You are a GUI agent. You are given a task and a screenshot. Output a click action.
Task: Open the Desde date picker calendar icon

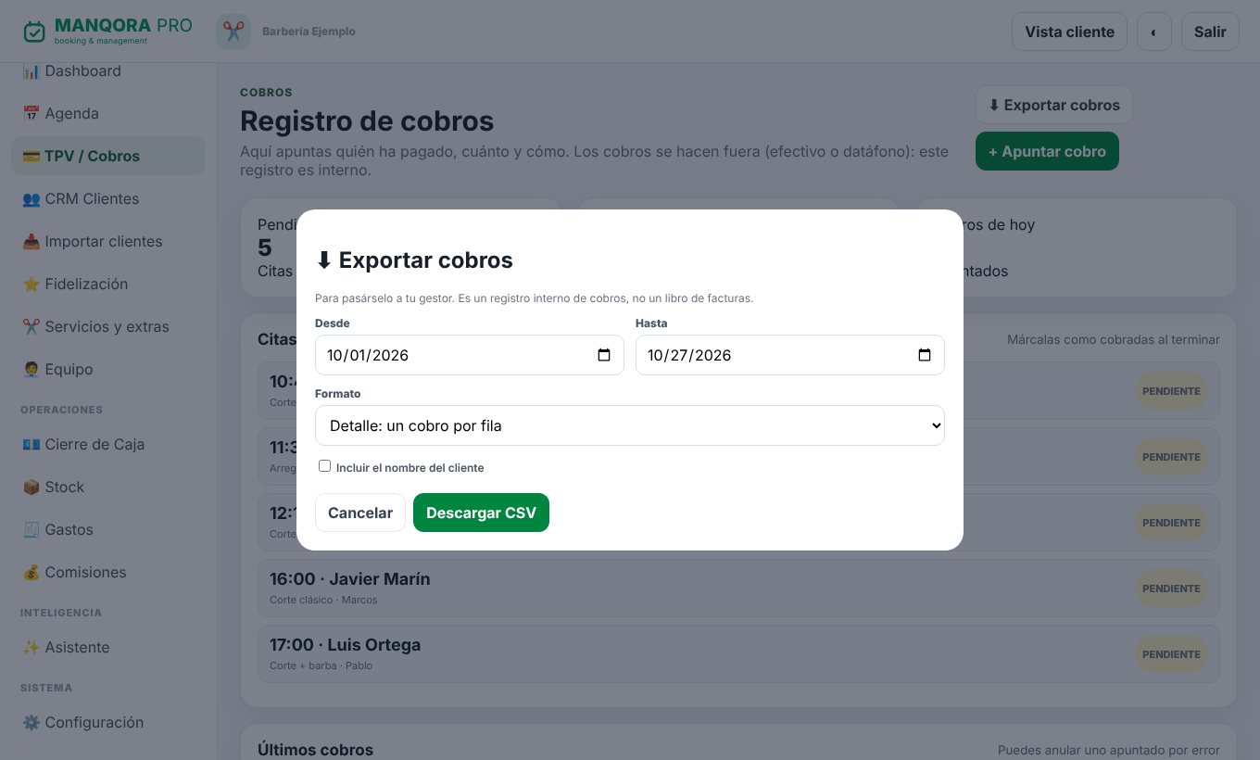coord(604,355)
